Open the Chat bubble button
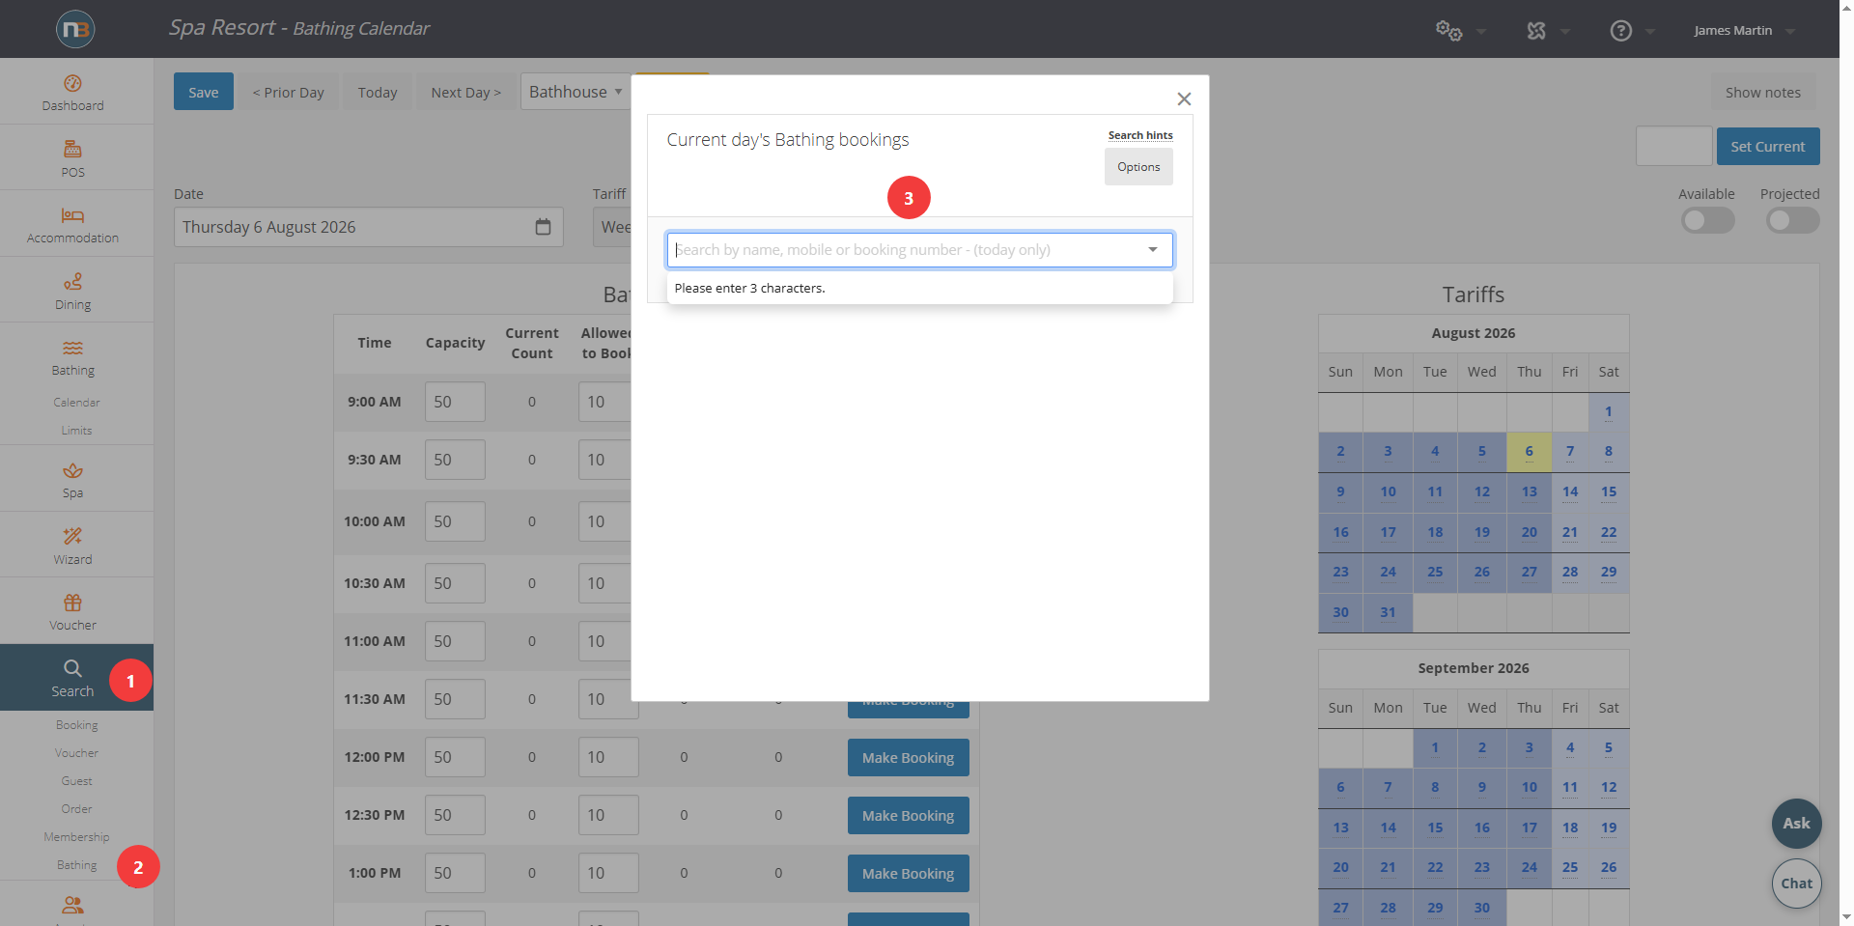 [1797, 884]
